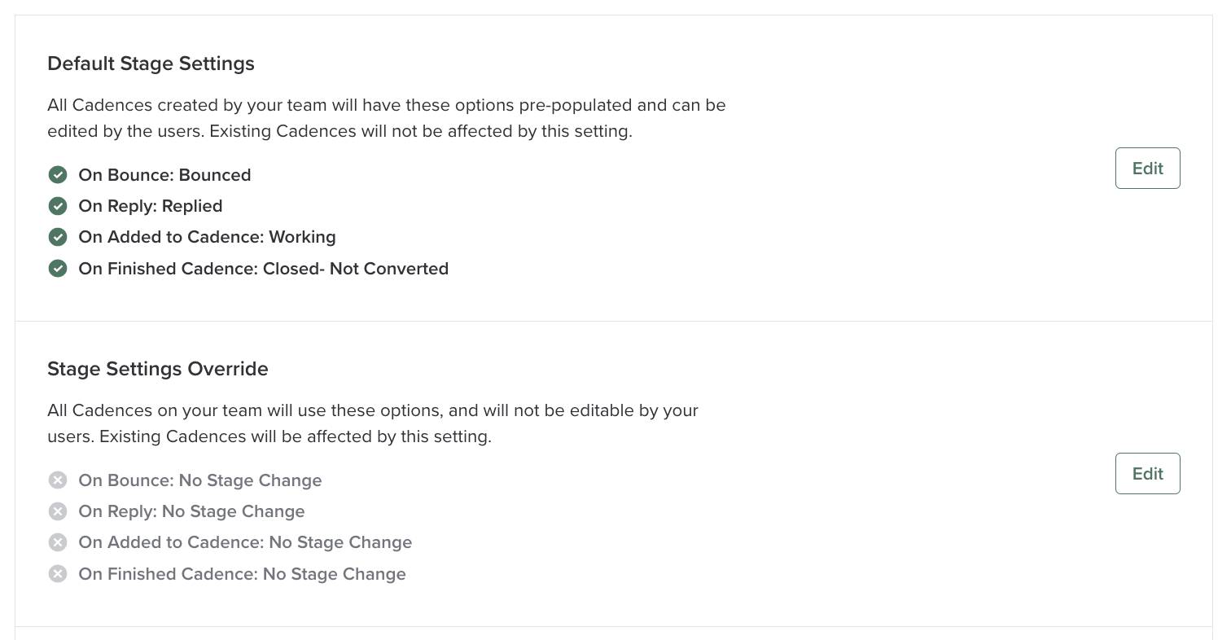
Task: Click the checkmark near Closed- Not Converted setting
Action: coord(58,268)
